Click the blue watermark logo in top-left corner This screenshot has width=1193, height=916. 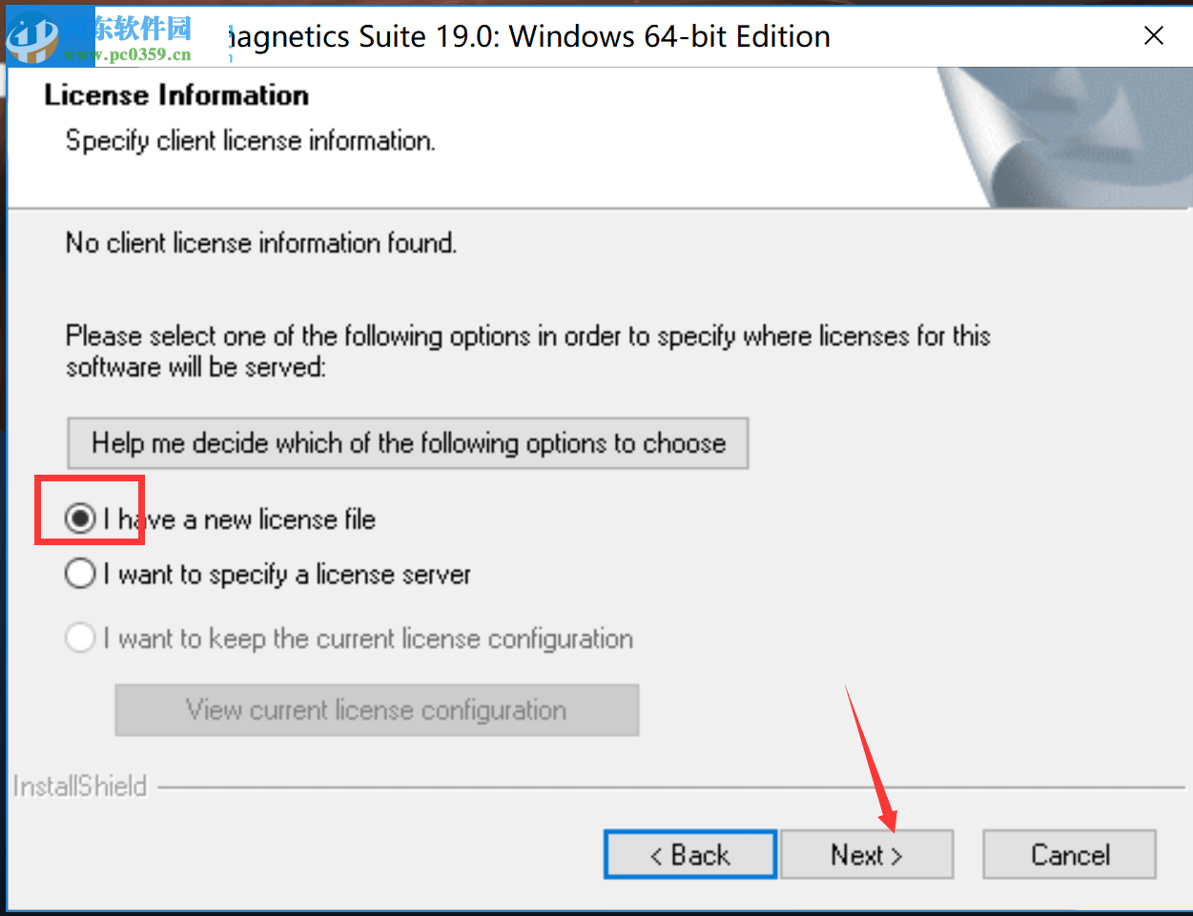(x=32, y=35)
